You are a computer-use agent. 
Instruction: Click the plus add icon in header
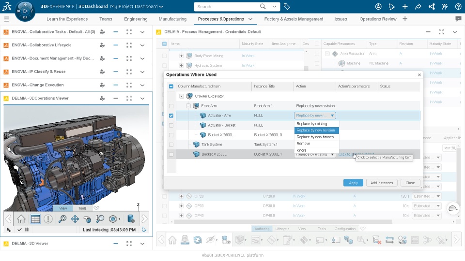coord(405,6)
